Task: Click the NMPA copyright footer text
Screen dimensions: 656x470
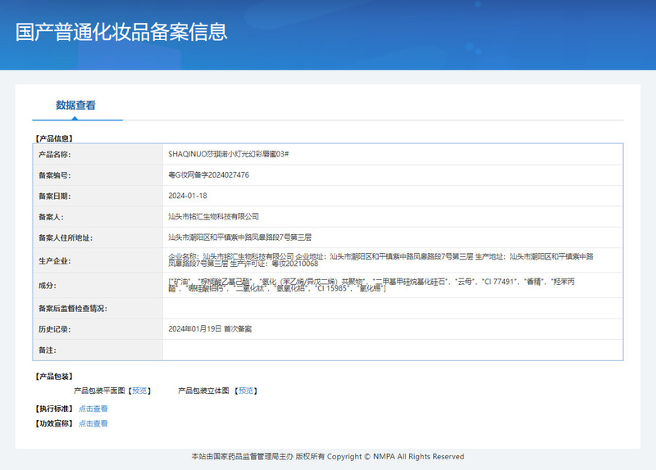Action: [x=328, y=457]
